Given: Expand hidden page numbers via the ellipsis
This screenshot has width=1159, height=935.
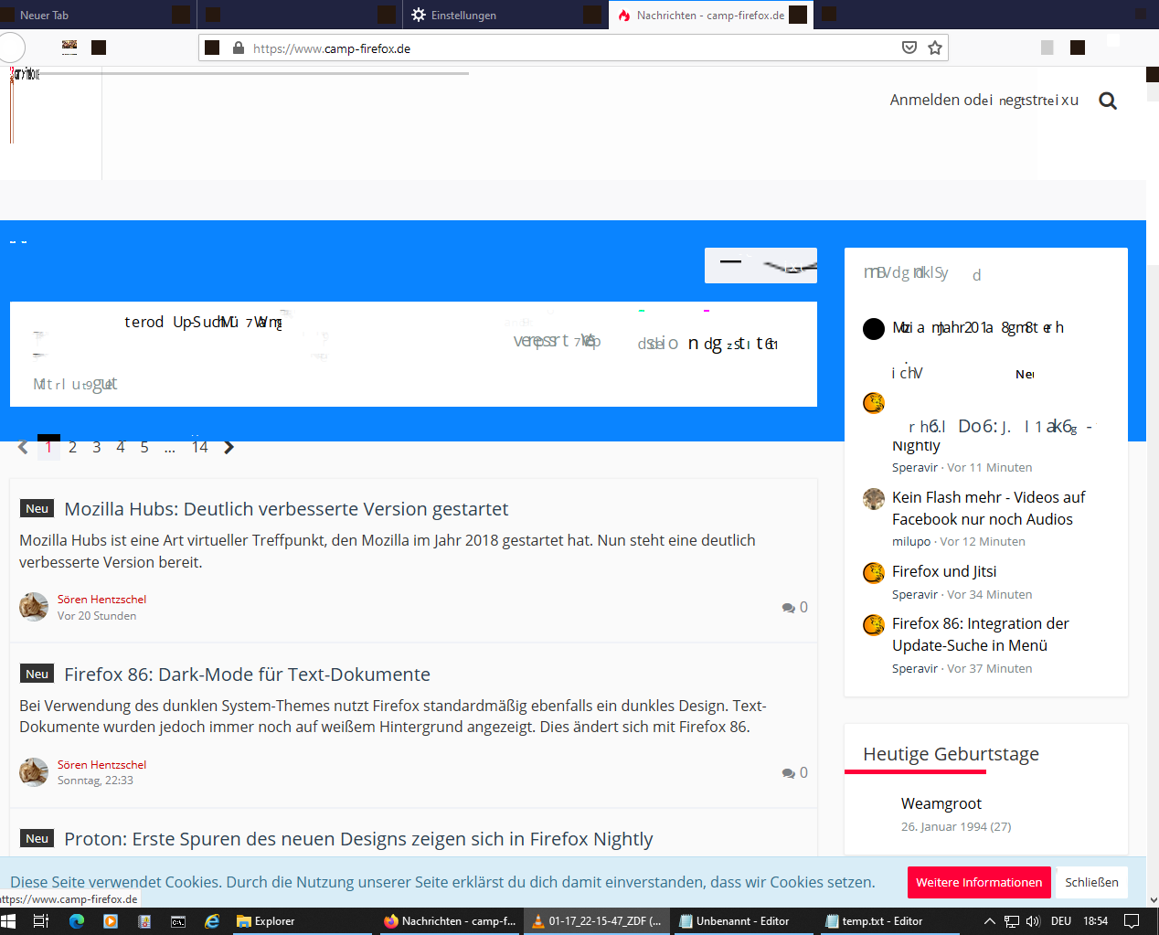Looking at the screenshot, I should (x=170, y=447).
